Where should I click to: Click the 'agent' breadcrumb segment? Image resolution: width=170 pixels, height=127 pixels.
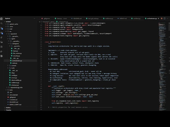52,22
